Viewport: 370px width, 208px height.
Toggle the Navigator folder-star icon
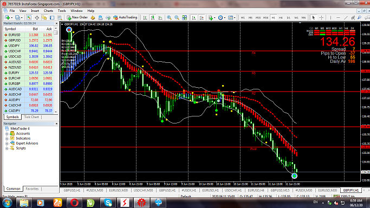coord(44,17)
